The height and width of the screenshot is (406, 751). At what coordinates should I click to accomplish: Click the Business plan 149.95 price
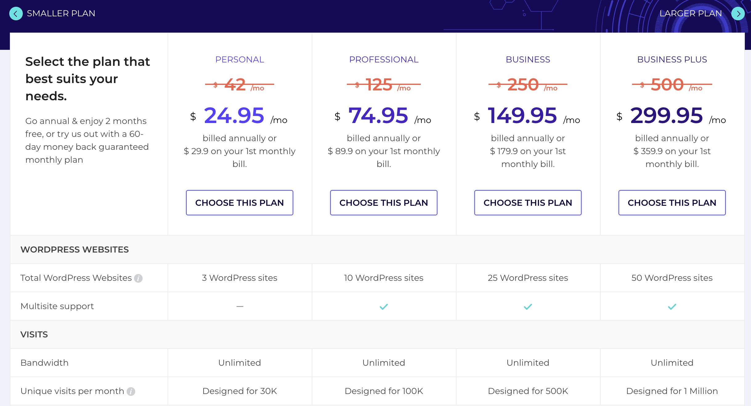(x=522, y=116)
